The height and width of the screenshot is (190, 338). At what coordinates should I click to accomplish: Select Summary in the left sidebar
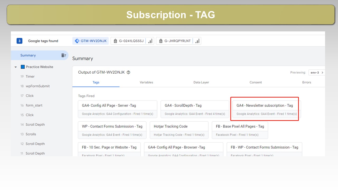(28, 55)
